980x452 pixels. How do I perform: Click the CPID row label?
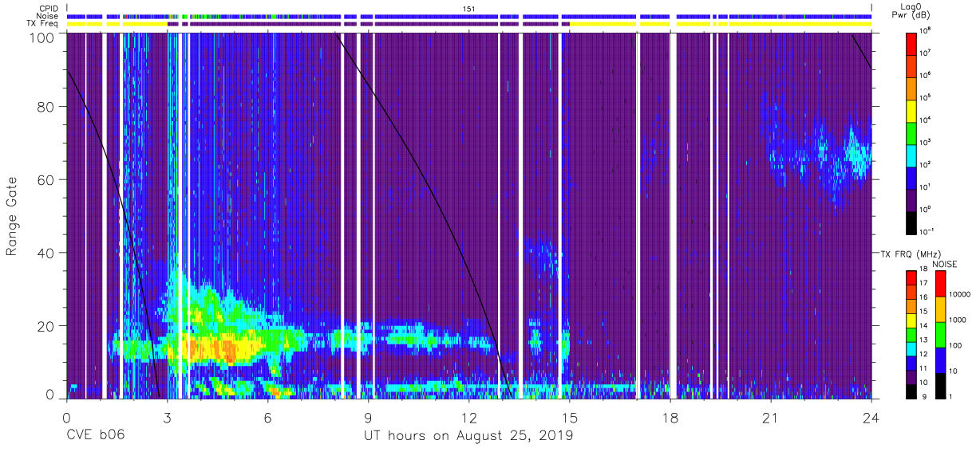(x=49, y=8)
